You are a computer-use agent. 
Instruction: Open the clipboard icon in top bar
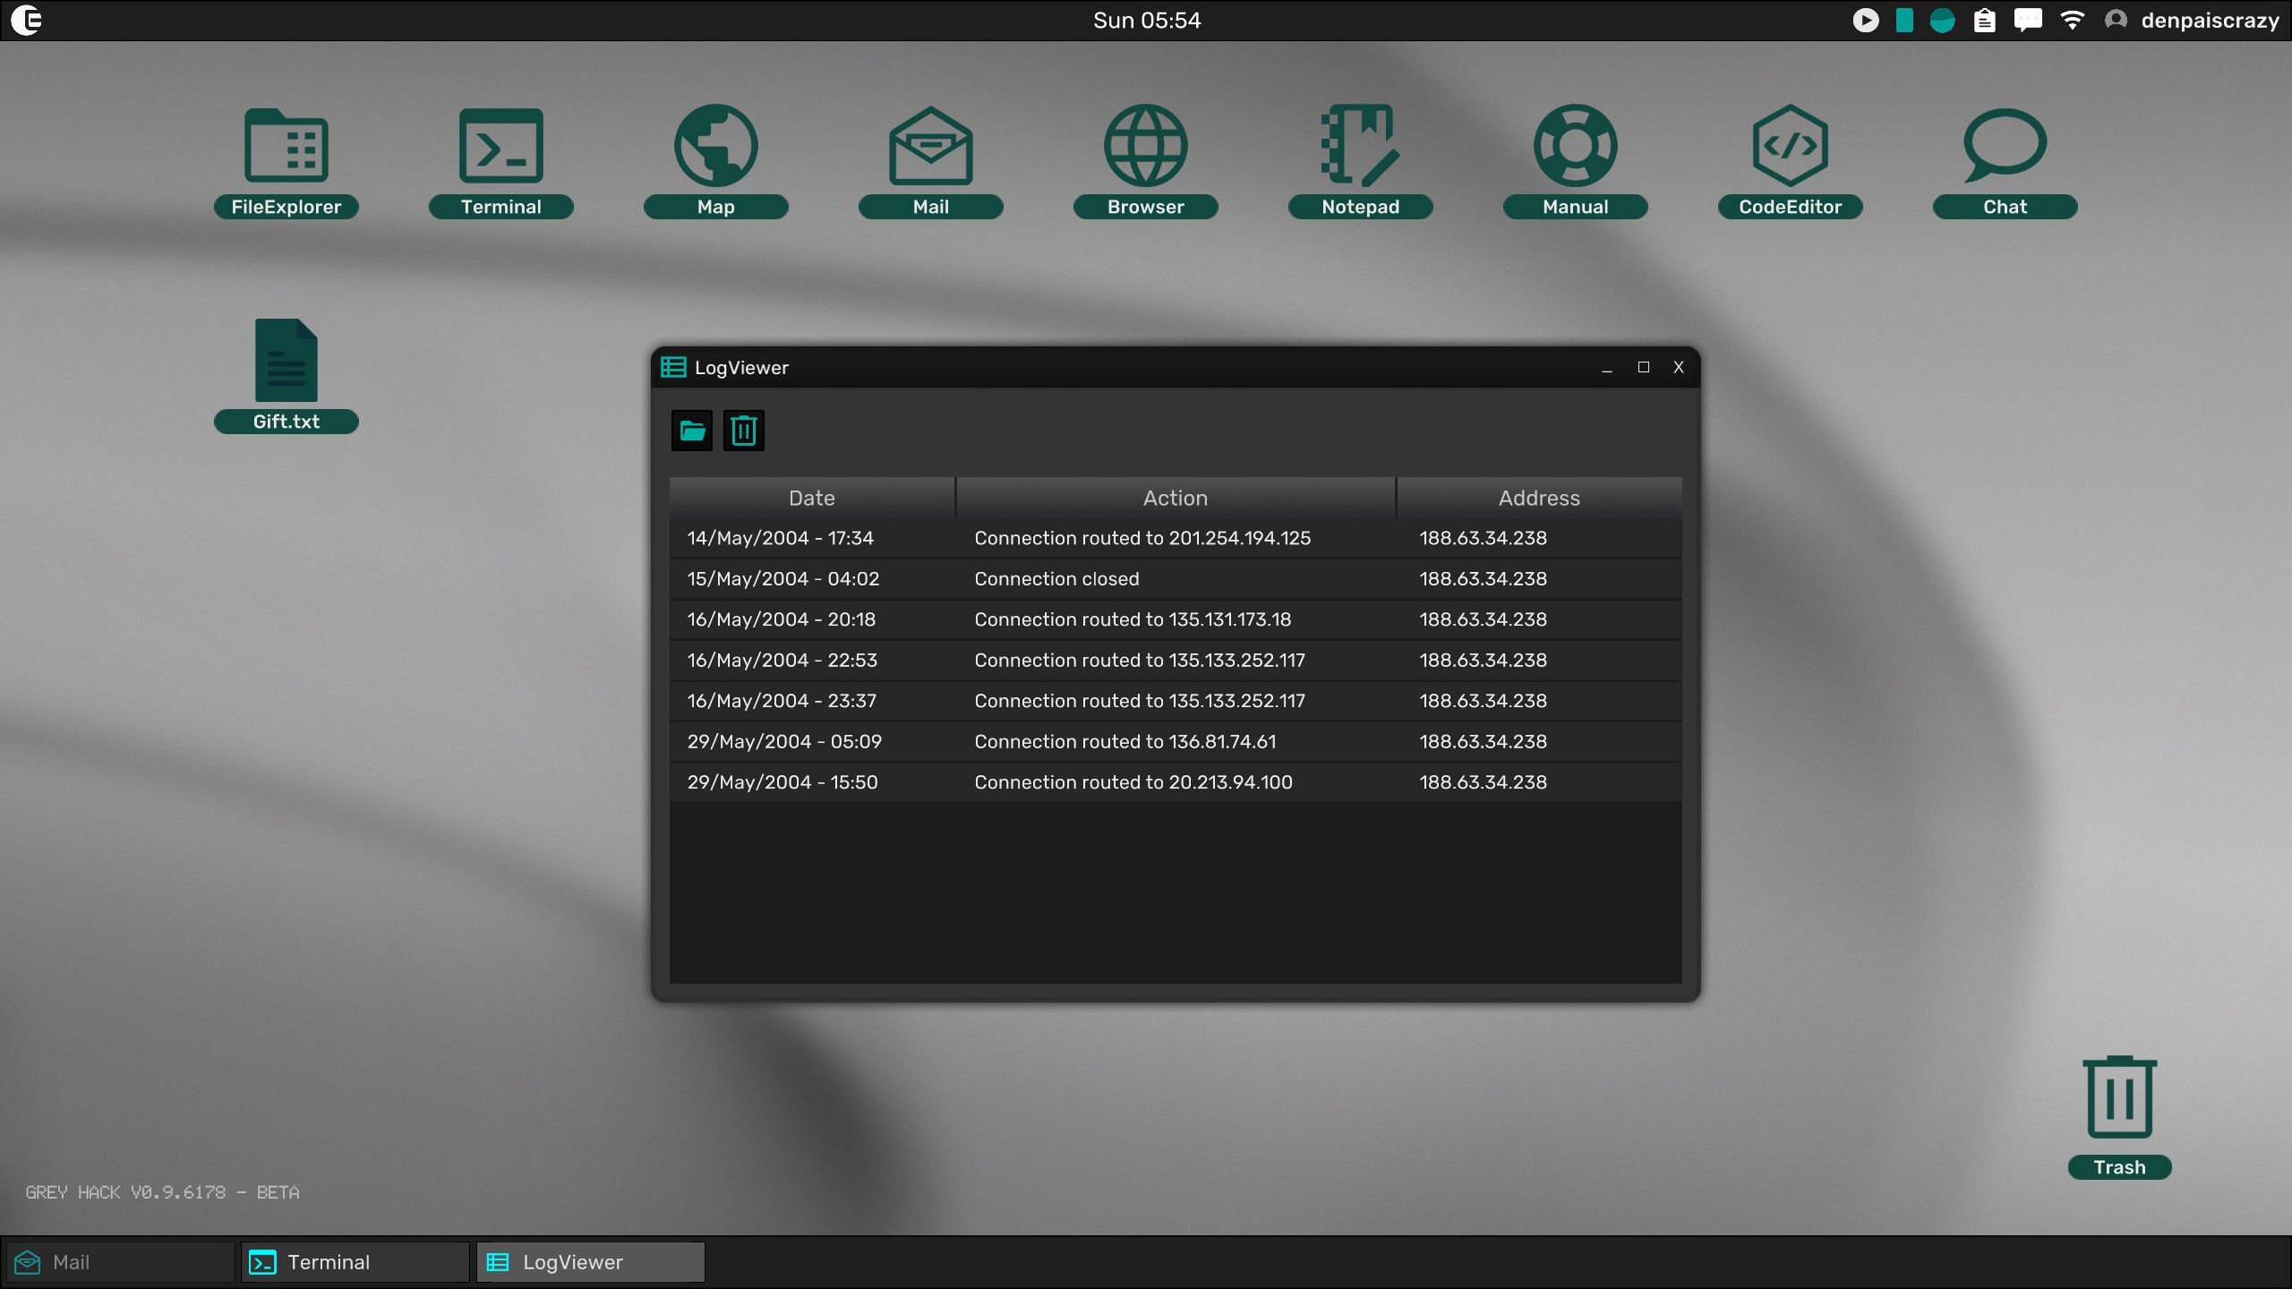point(1984,20)
